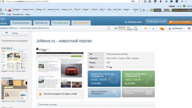Click the red Start ball icon
The width and height of the screenshot is (192, 108).
click(x=10, y=10)
